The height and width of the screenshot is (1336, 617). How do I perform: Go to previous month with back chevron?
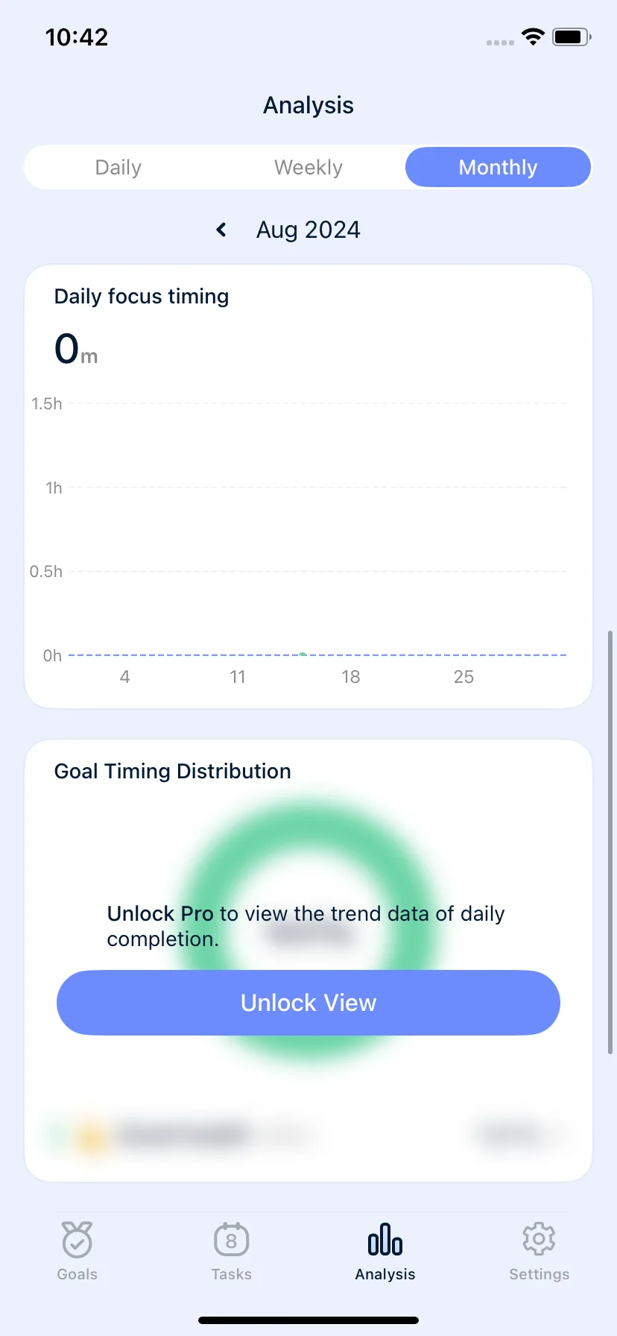221,230
